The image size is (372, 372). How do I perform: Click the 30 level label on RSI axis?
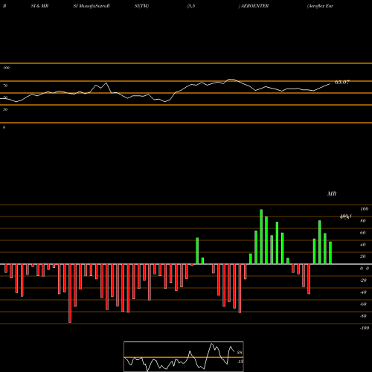tap(5, 109)
